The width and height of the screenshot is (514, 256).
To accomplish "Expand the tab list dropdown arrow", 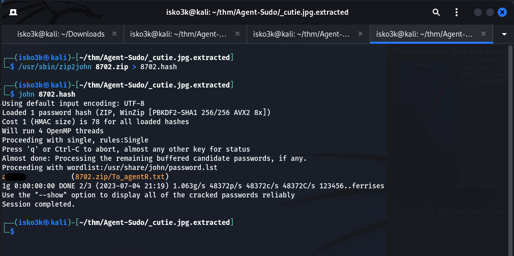I will pos(504,34).
